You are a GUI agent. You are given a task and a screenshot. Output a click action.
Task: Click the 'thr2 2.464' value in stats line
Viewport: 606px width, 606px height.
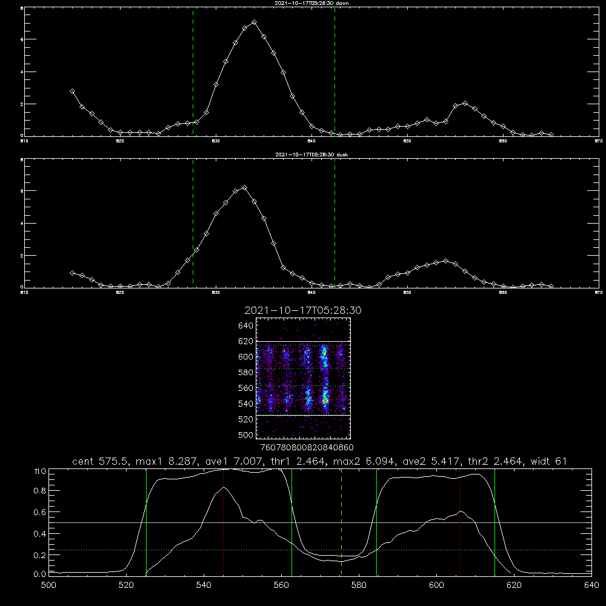point(496,461)
